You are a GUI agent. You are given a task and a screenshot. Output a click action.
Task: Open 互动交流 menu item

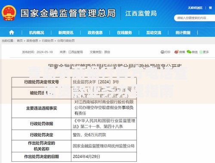pyautogui.click(x=154, y=33)
